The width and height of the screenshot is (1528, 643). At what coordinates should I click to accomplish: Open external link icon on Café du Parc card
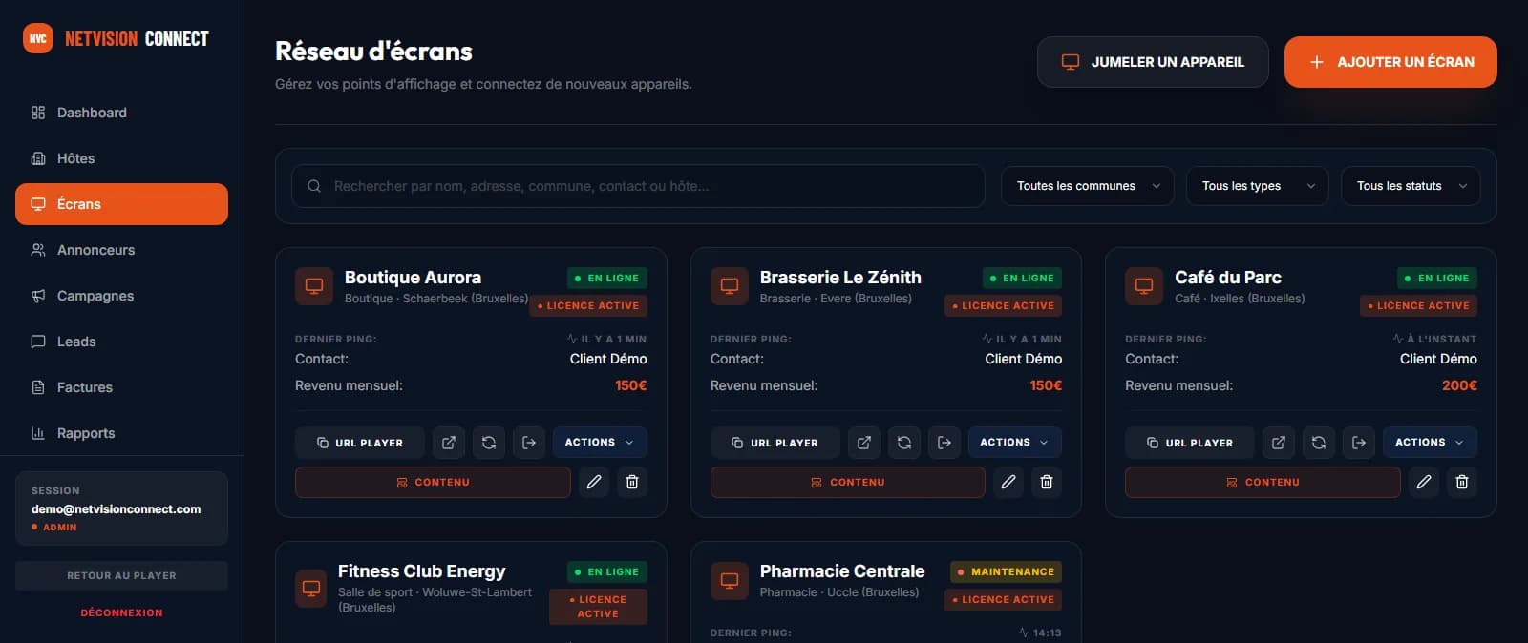[1279, 443]
